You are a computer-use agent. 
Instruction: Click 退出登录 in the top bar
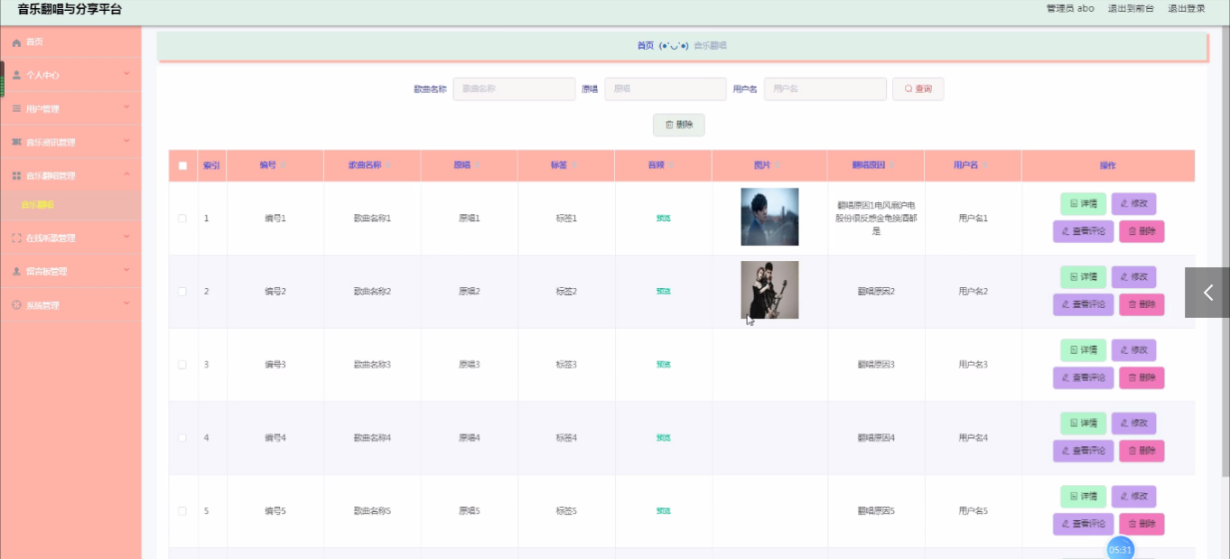pos(1186,8)
